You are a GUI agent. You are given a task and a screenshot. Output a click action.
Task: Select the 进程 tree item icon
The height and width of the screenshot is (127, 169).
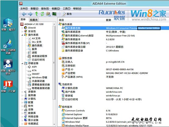point(29,53)
